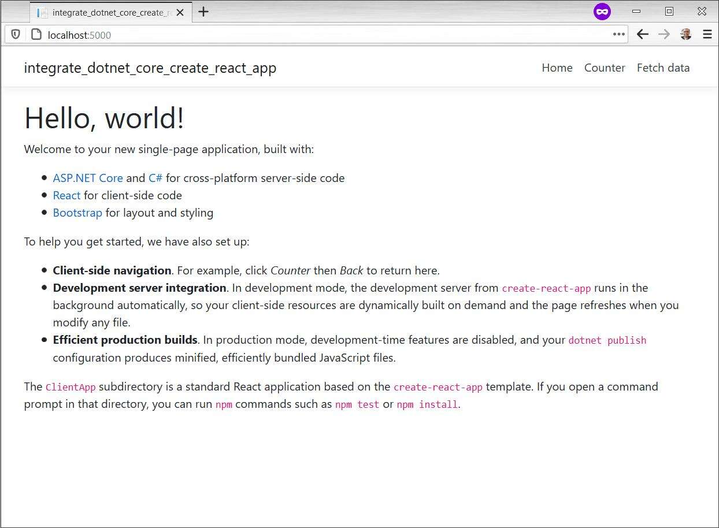Click the 'npm test' code text
The height and width of the screenshot is (528, 719).
[357, 404]
